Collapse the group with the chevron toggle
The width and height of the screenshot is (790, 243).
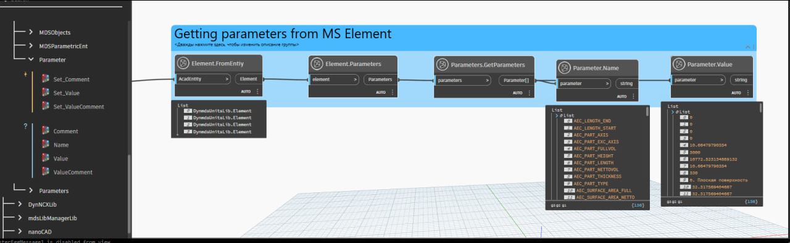[x=748, y=47]
